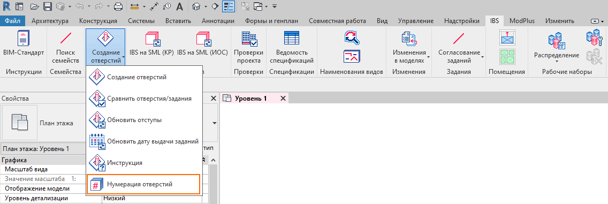The image size is (608, 204).
Task: Expand the Switch Windows dropdown arrow
Action: pos(267,6)
